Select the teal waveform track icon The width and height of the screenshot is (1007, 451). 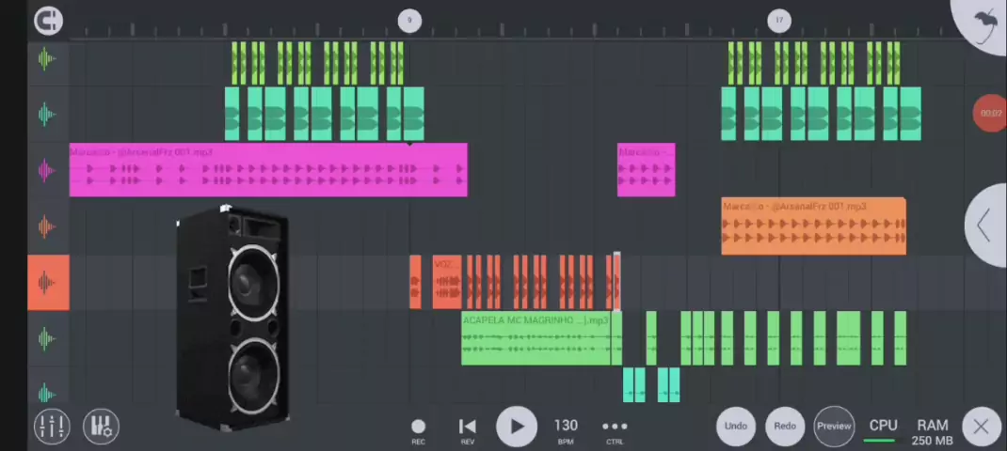(x=47, y=115)
